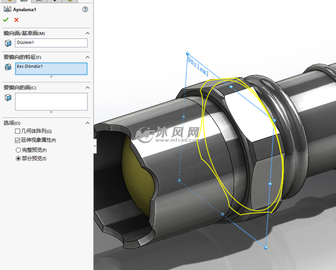
Task: Click the empty faces-to-mirror list box
Action: tap(51, 101)
